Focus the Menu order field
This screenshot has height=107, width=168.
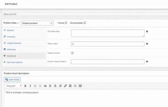pos(108,44)
